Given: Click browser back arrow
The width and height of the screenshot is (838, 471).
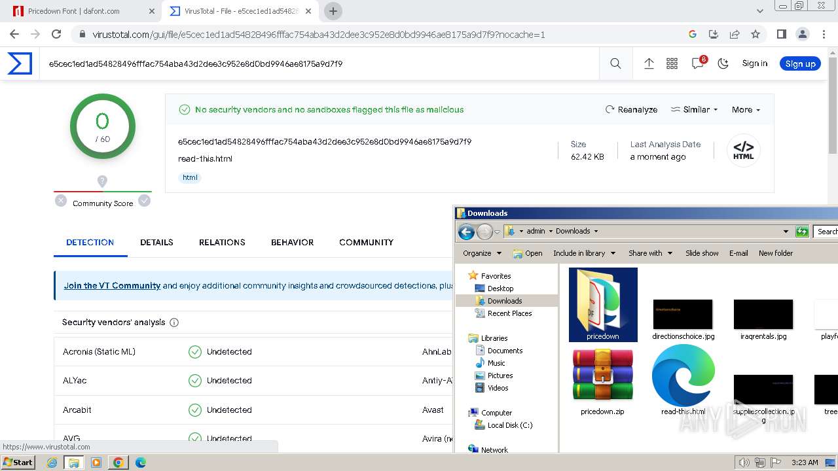Looking at the screenshot, I should point(14,34).
